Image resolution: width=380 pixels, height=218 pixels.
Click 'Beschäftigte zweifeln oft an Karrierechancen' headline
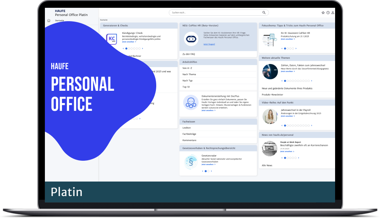pos(304,145)
